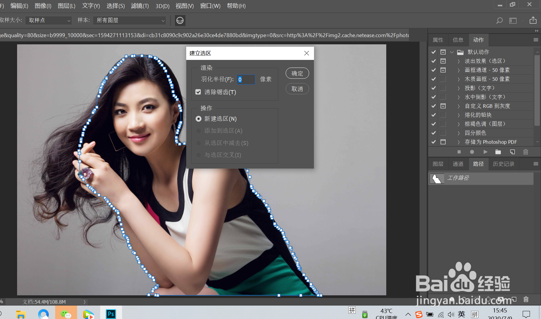Click the Paths panel trash icon

tap(526, 299)
